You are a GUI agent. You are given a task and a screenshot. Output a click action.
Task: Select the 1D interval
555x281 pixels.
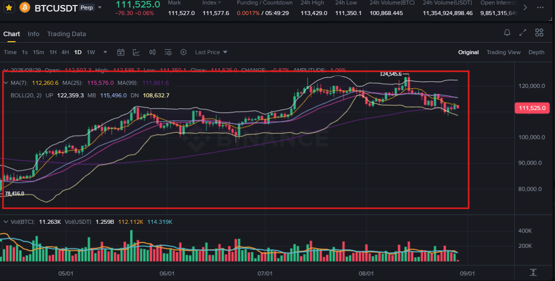[x=78, y=52]
